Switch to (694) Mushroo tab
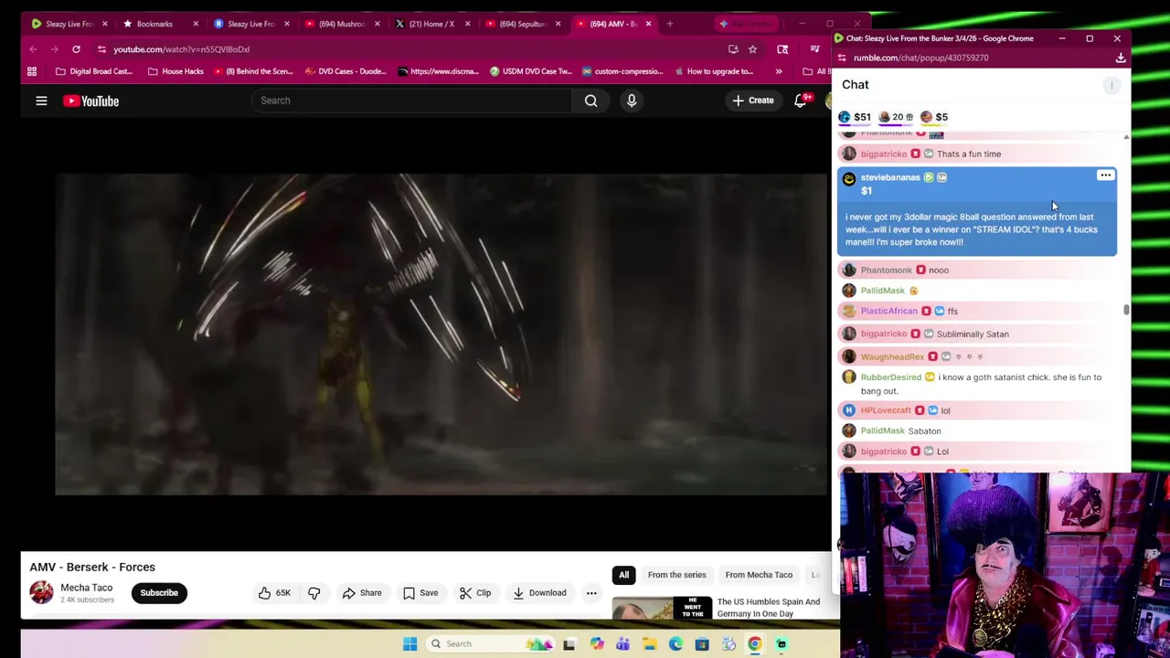This screenshot has height=658, width=1170. pos(342,24)
